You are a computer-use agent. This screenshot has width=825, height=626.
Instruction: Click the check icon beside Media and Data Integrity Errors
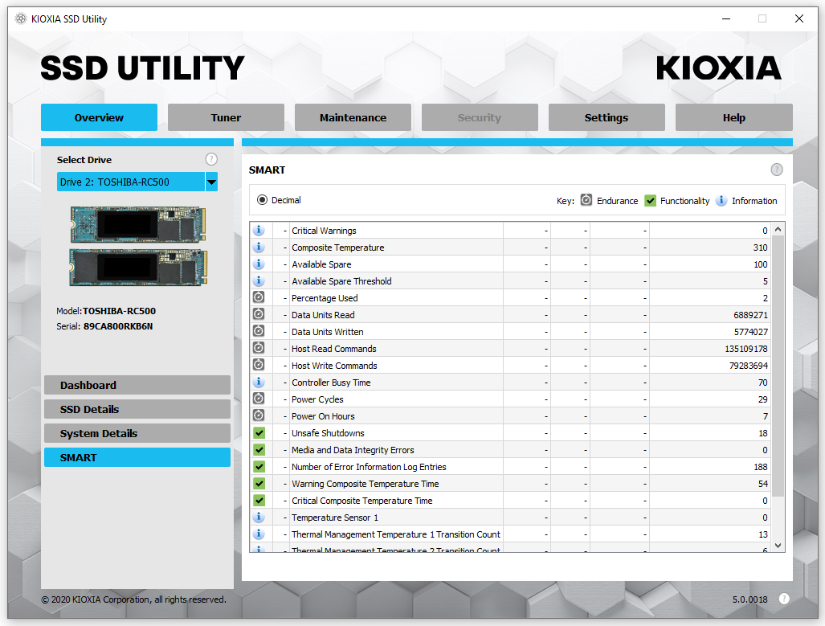(x=259, y=450)
